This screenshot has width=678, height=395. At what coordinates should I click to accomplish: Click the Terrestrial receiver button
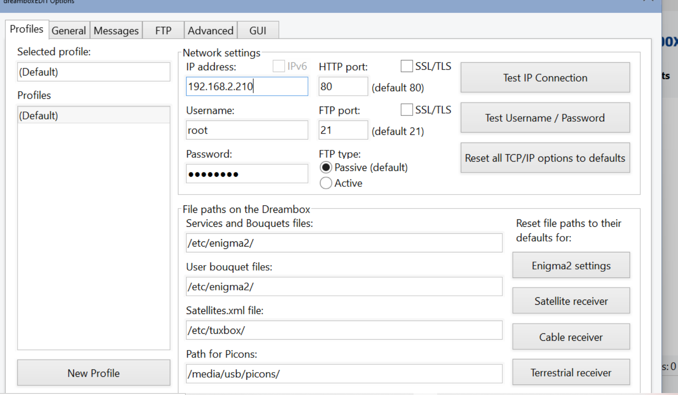point(571,373)
